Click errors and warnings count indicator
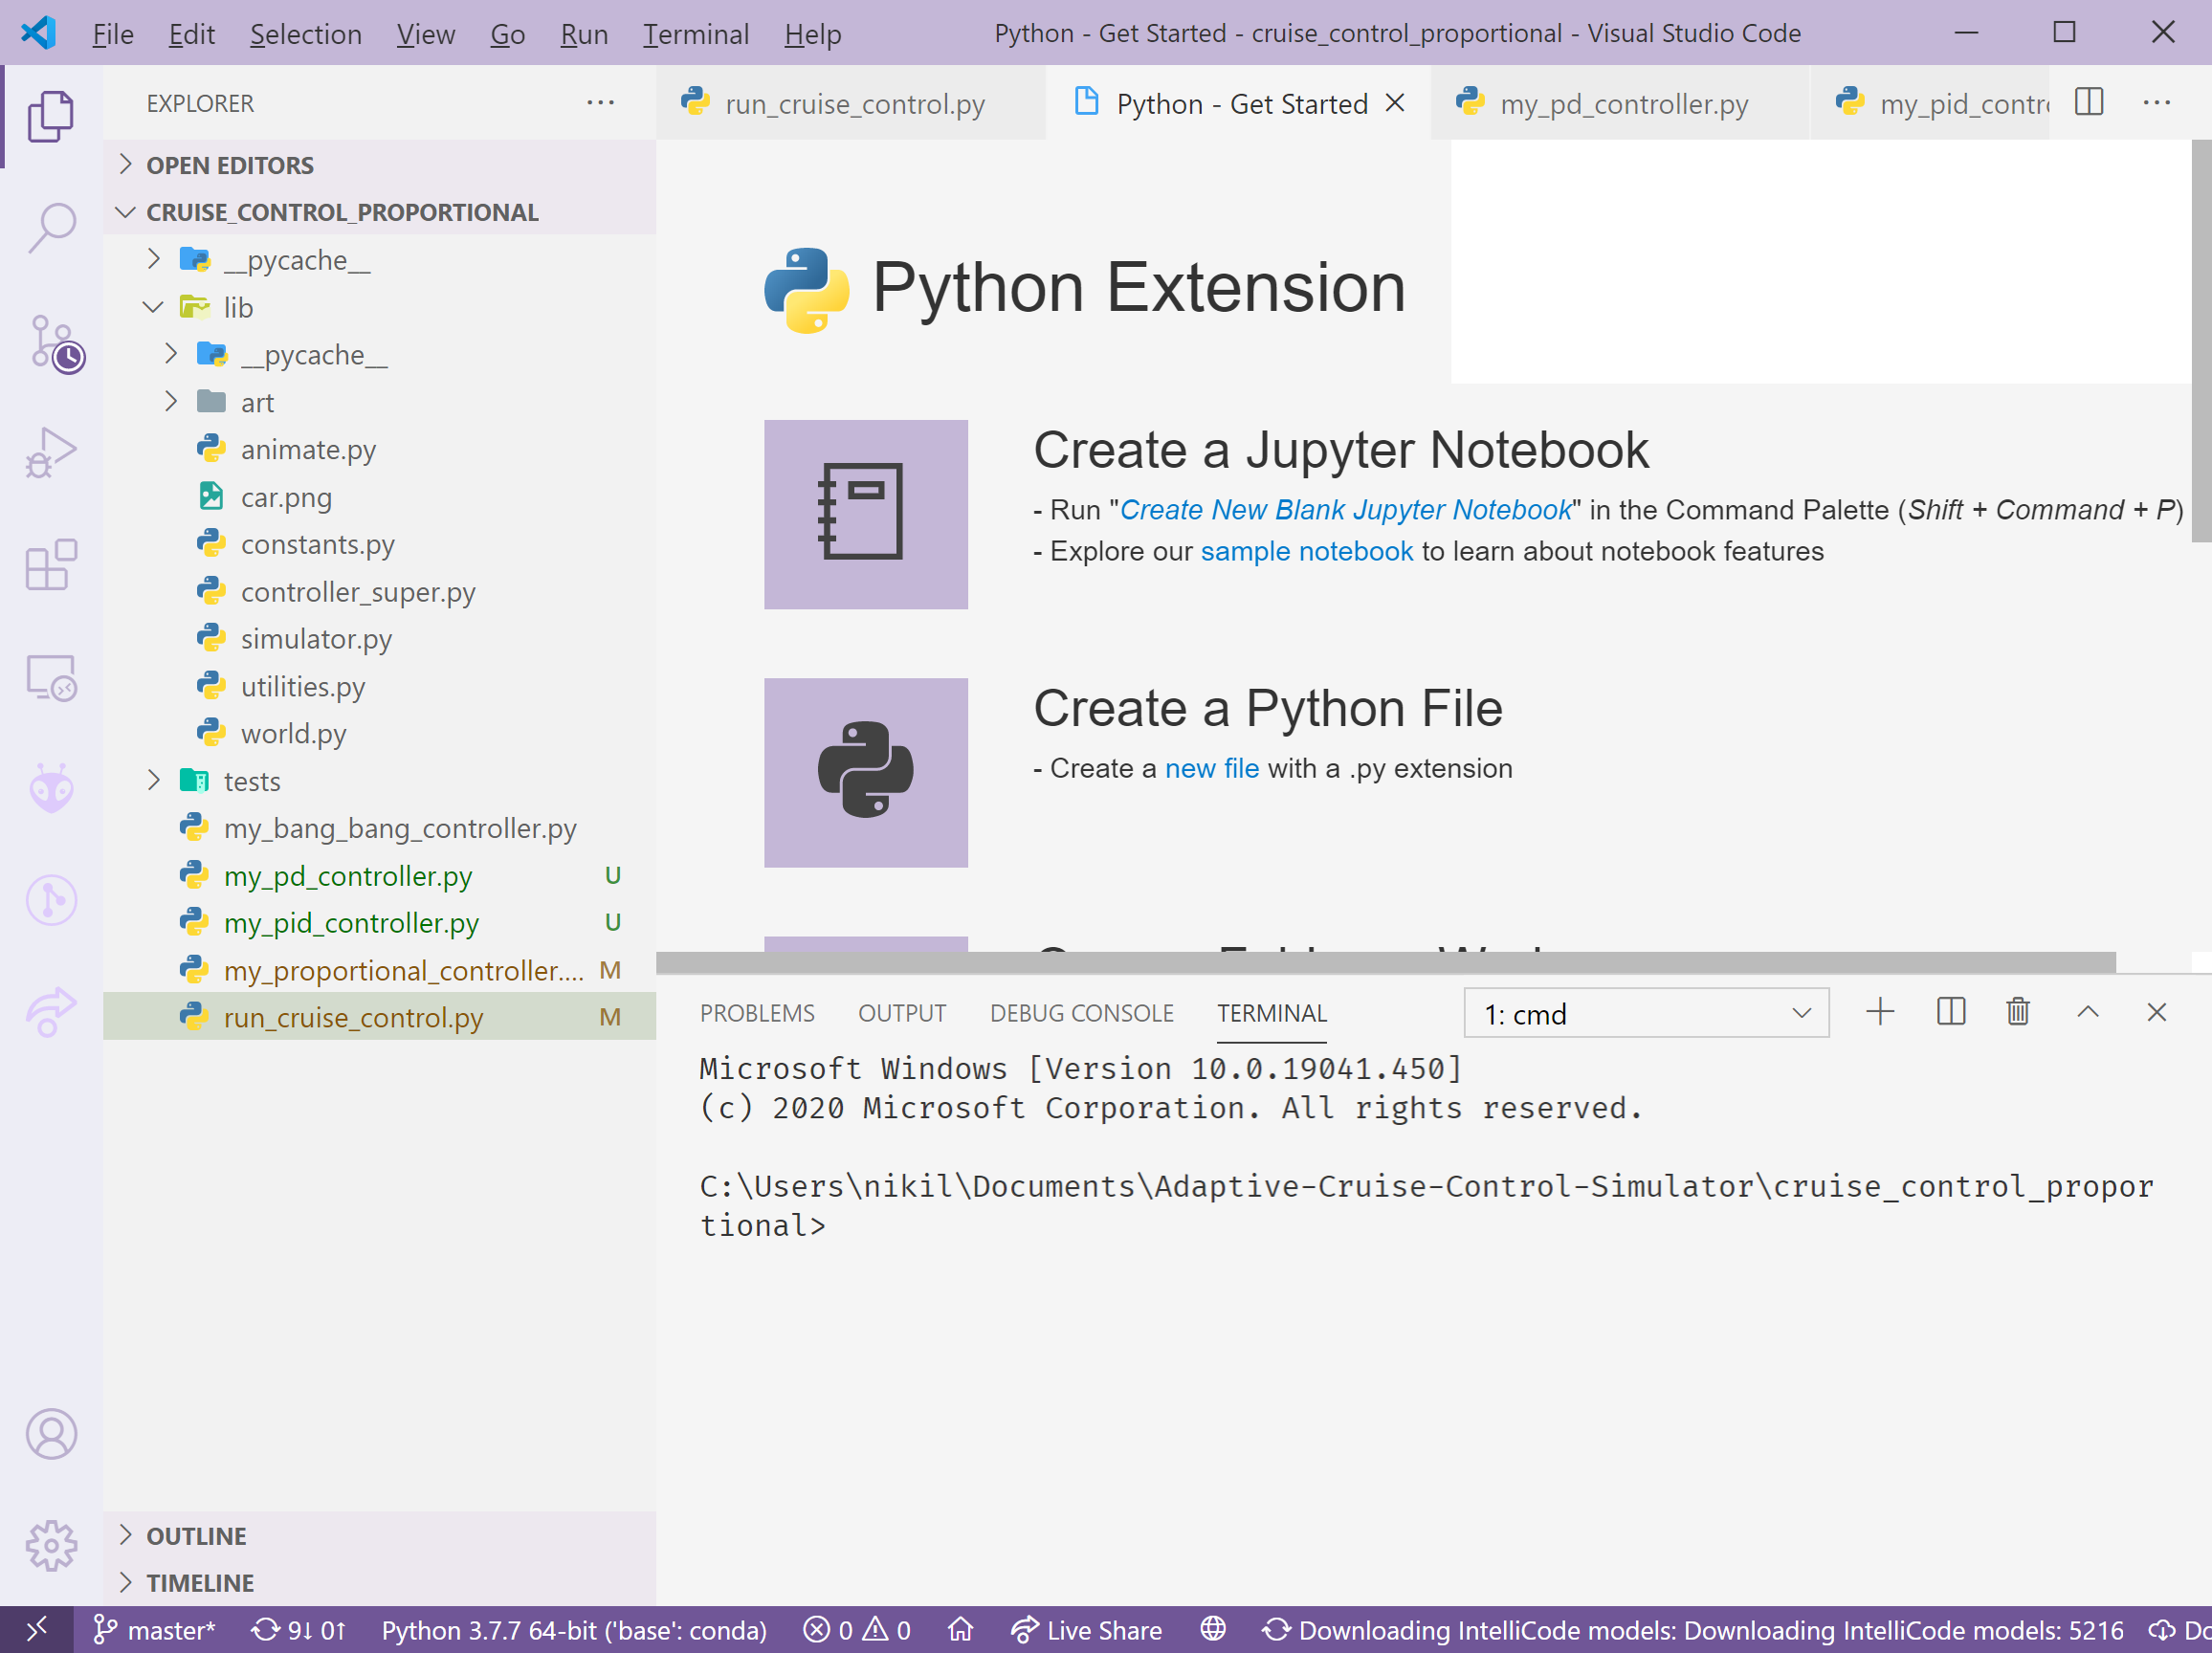This screenshot has width=2212, height=1653. click(x=857, y=1630)
